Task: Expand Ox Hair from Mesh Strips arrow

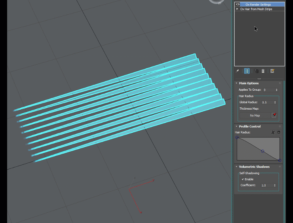Action: click(238, 9)
